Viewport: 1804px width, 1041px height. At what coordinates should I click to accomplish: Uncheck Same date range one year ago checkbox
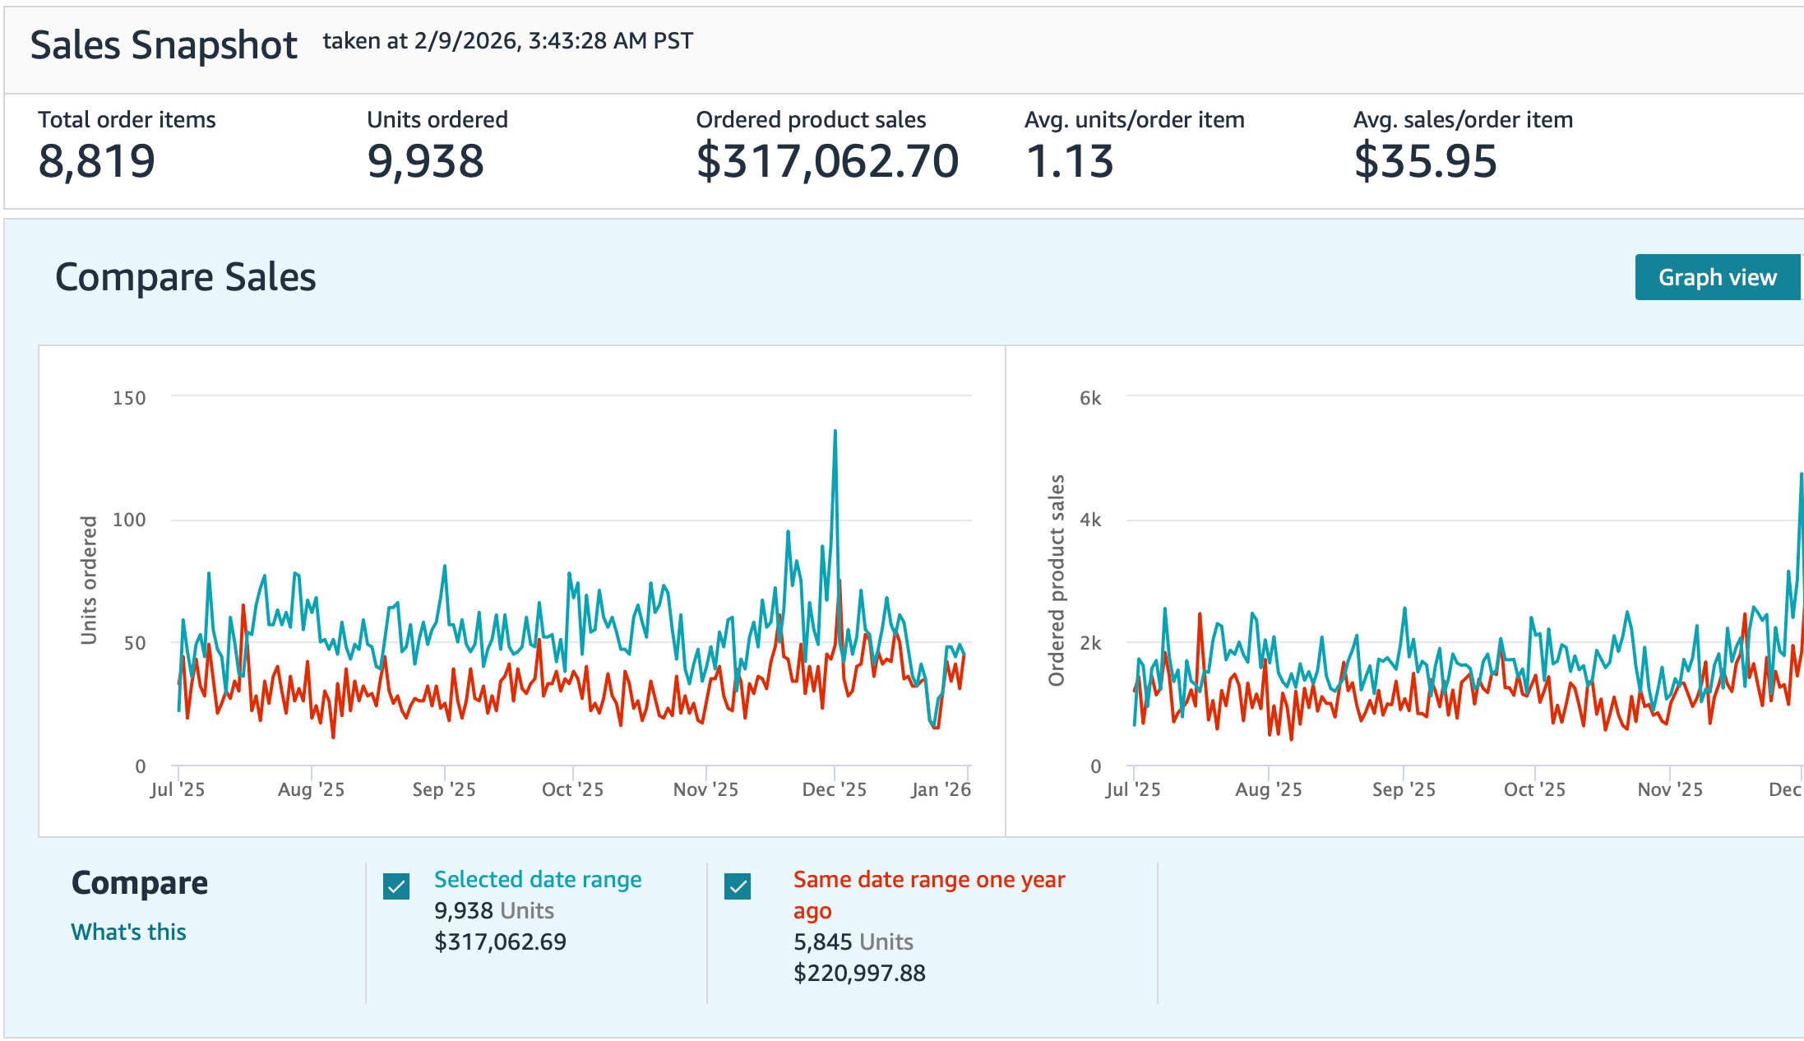(x=738, y=886)
